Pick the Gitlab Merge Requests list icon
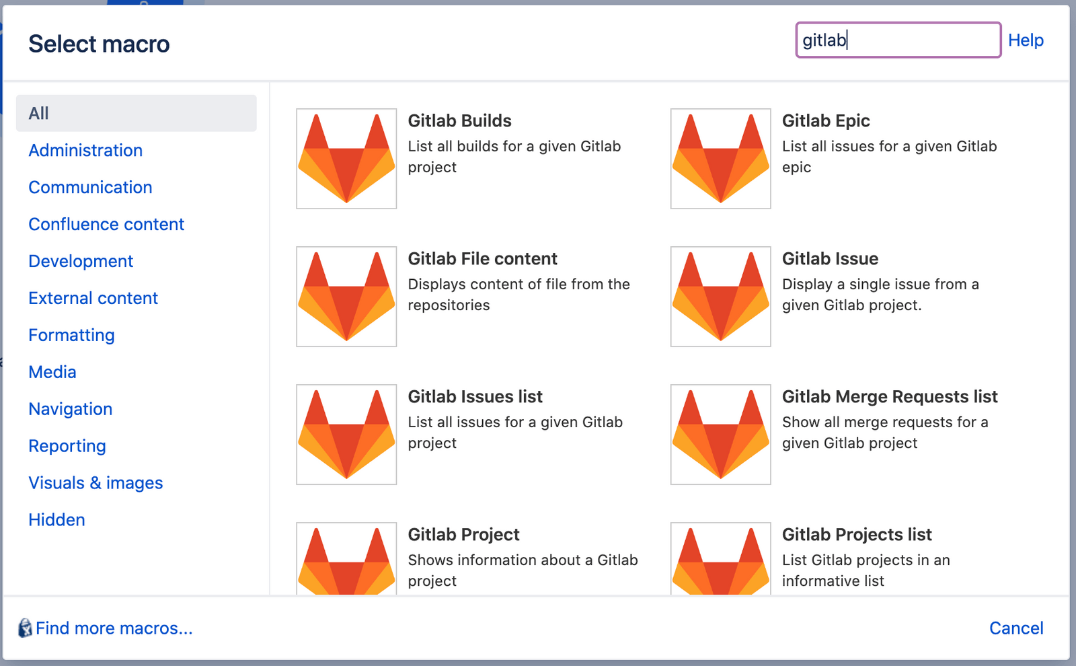 tap(720, 434)
